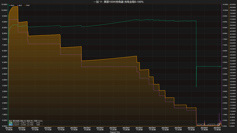Click the 17:20:00 time axis label
Screen dimensions: 237x133
pos(87,129)
